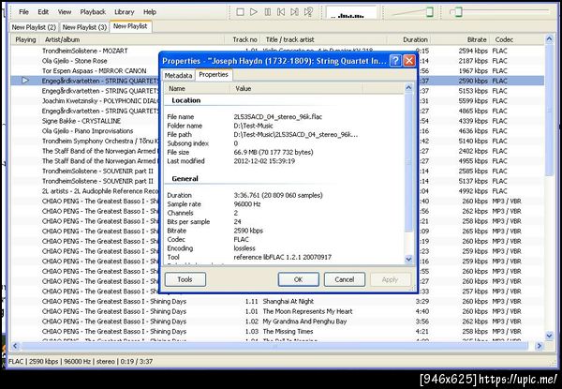The width and height of the screenshot is (562, 389).
Task: Click the now-playing triangle indicator in playlist
Action: coord(25,81)
